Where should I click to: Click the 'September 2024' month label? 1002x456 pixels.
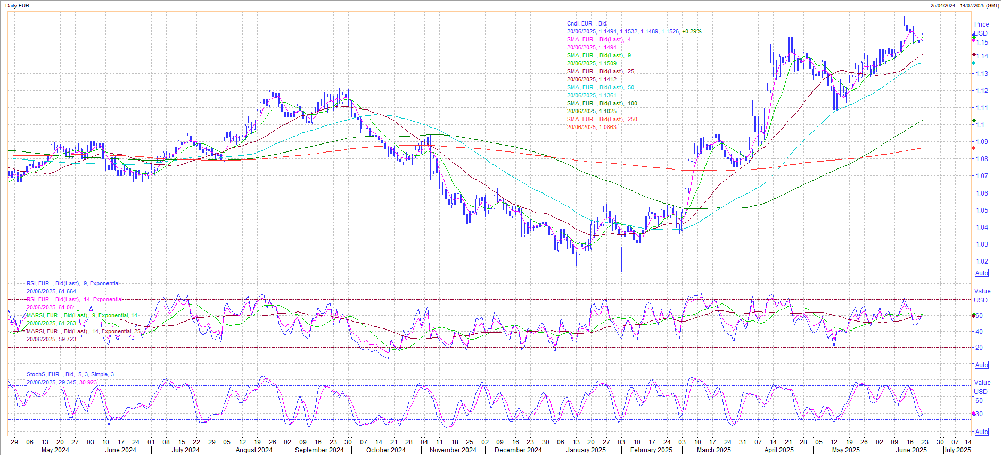[x=319, y=450]
